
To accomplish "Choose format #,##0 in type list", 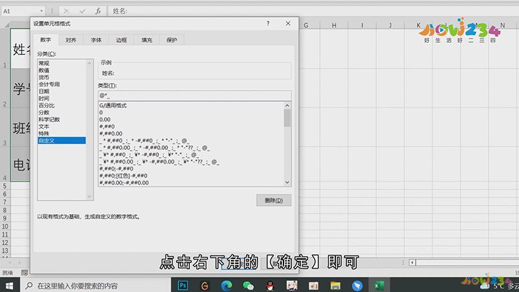I will click(191, 127).
